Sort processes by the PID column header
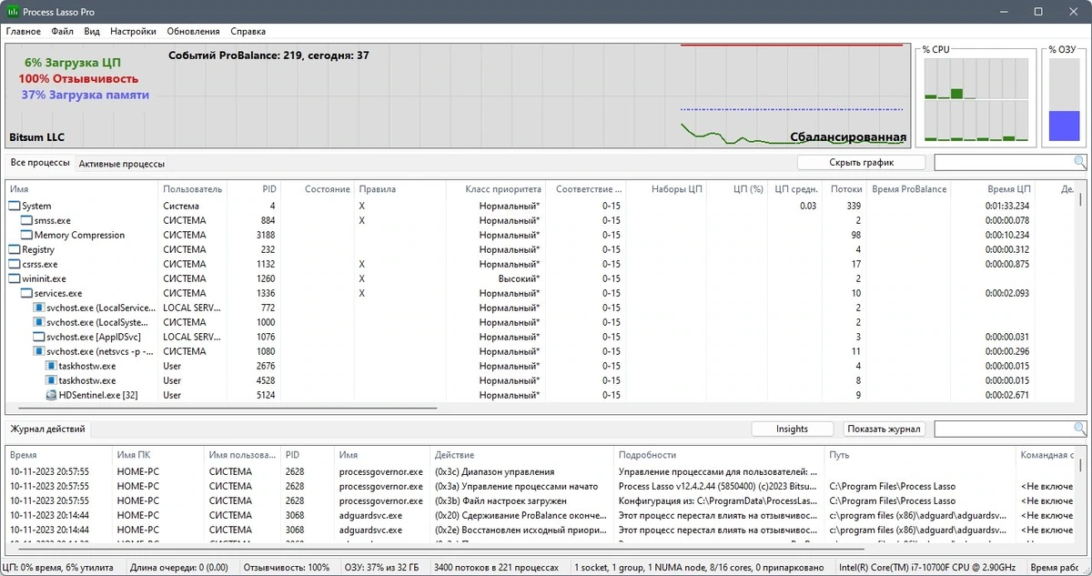The height and width of the screenshot is (576, 1092). (253, 189)
